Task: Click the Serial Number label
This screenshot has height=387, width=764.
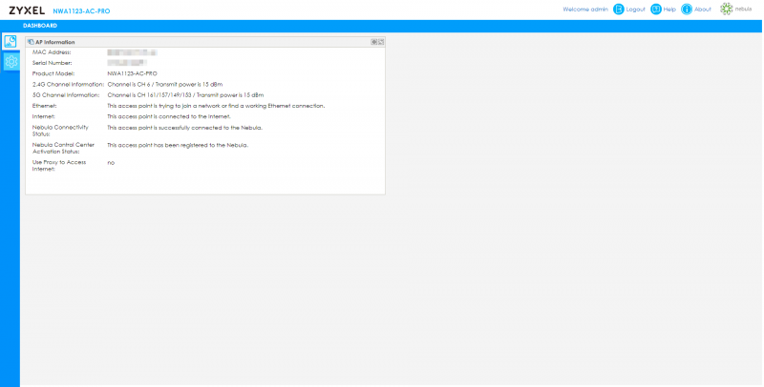Action: [53, 63]
